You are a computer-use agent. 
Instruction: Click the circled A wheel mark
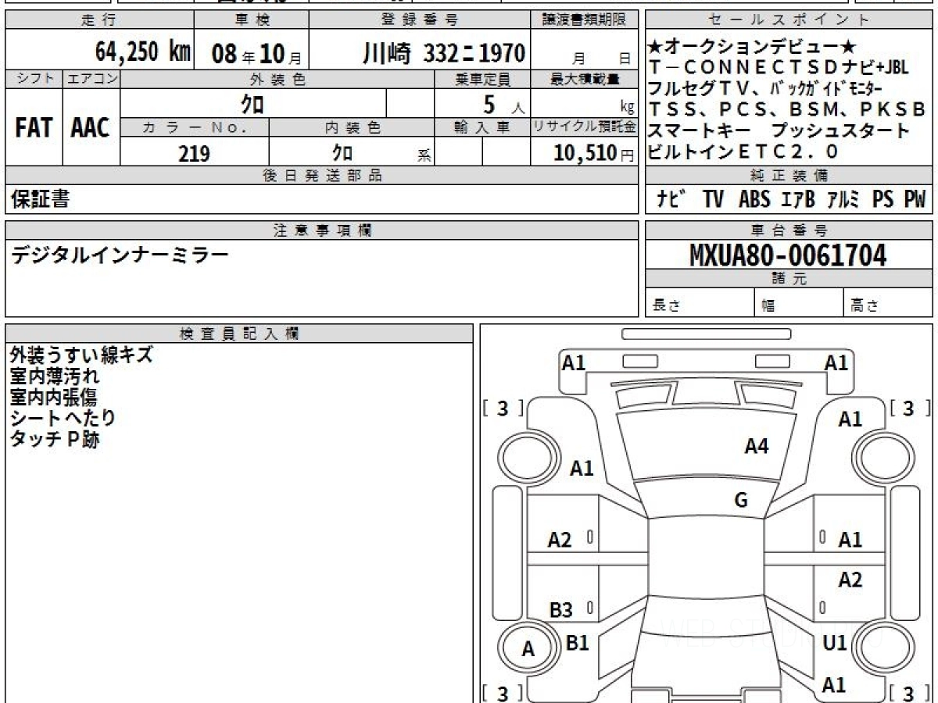[528, 648]
